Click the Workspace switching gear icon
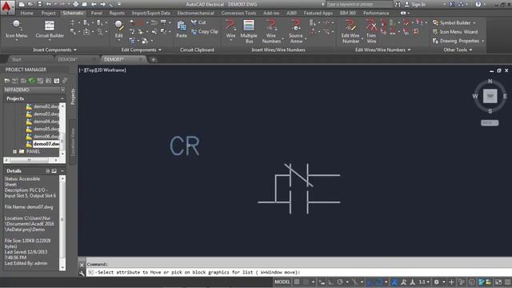Image resolution: width=512 pixels, height=288 pixels. [436, 282]
